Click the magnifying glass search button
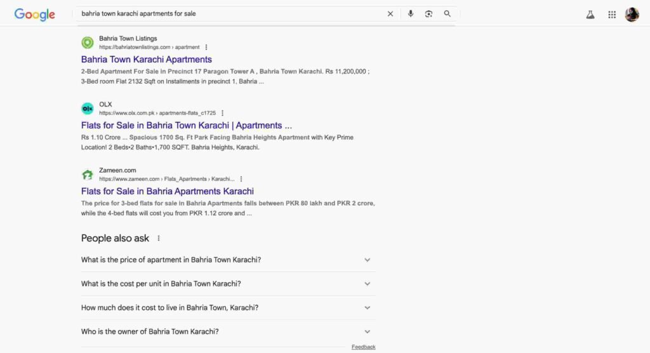This screenshot has width=650, height=353. [x=448, y=14]
